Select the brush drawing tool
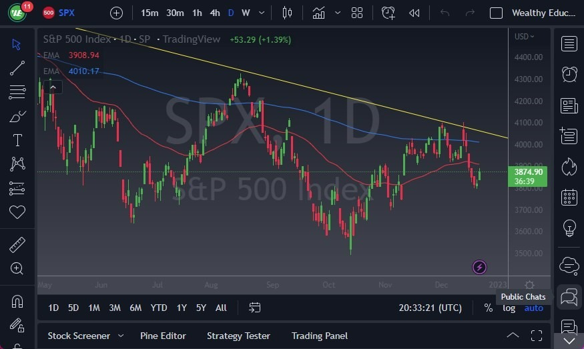Screen dimensions: 584x349 tap(17, 116)
